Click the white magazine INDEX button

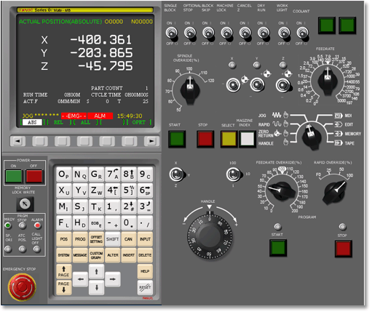pos(248,139)
